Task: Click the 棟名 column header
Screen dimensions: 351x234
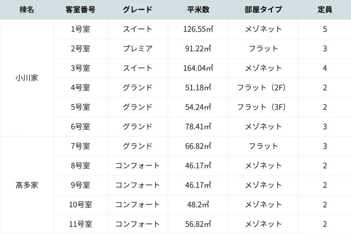Action: pyautogui.click(x=27, y=10)
